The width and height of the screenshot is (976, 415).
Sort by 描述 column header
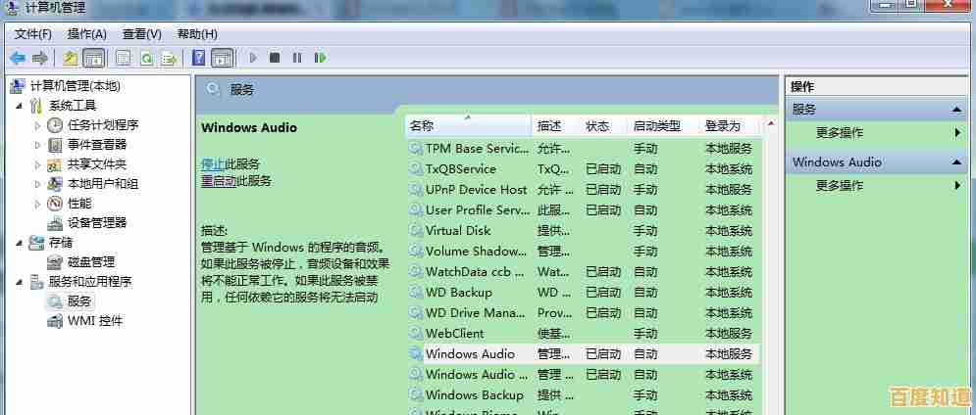pos(556,126)
